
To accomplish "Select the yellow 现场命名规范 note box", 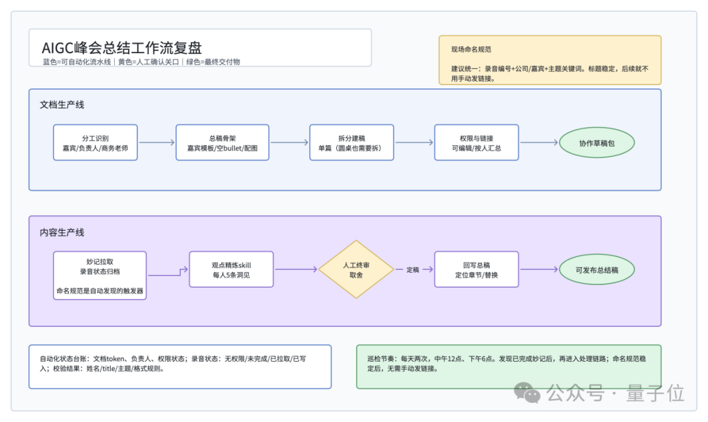I will (550, 60).
